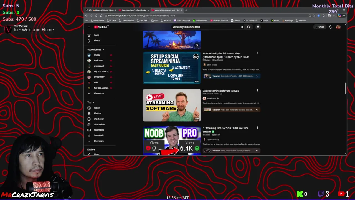Screen dimensions: 355x200
Task: Open the ChatGPT bookmark
Action: (235, 21)
